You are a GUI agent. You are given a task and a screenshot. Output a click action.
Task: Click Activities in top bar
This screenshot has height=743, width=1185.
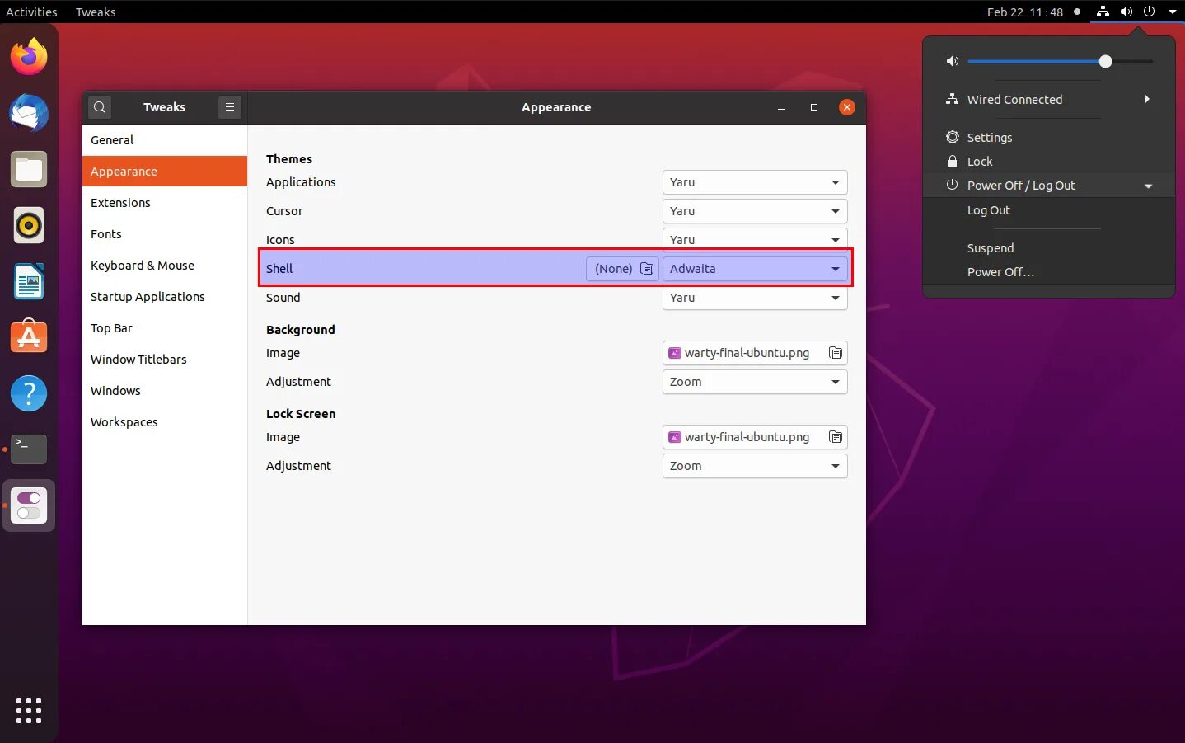(31, 12)
